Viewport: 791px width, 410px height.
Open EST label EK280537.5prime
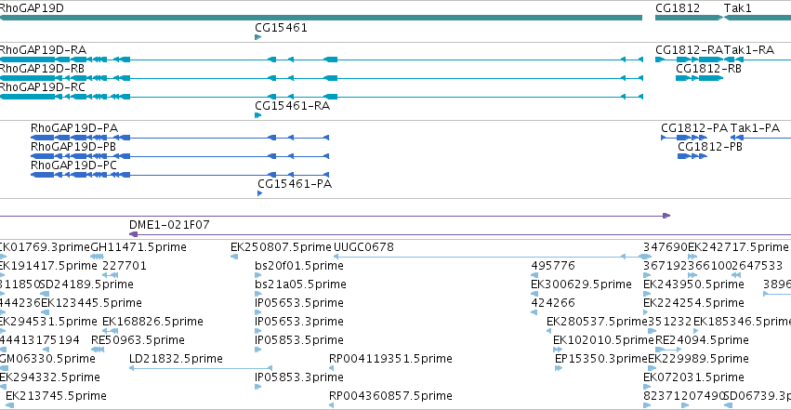597,322
